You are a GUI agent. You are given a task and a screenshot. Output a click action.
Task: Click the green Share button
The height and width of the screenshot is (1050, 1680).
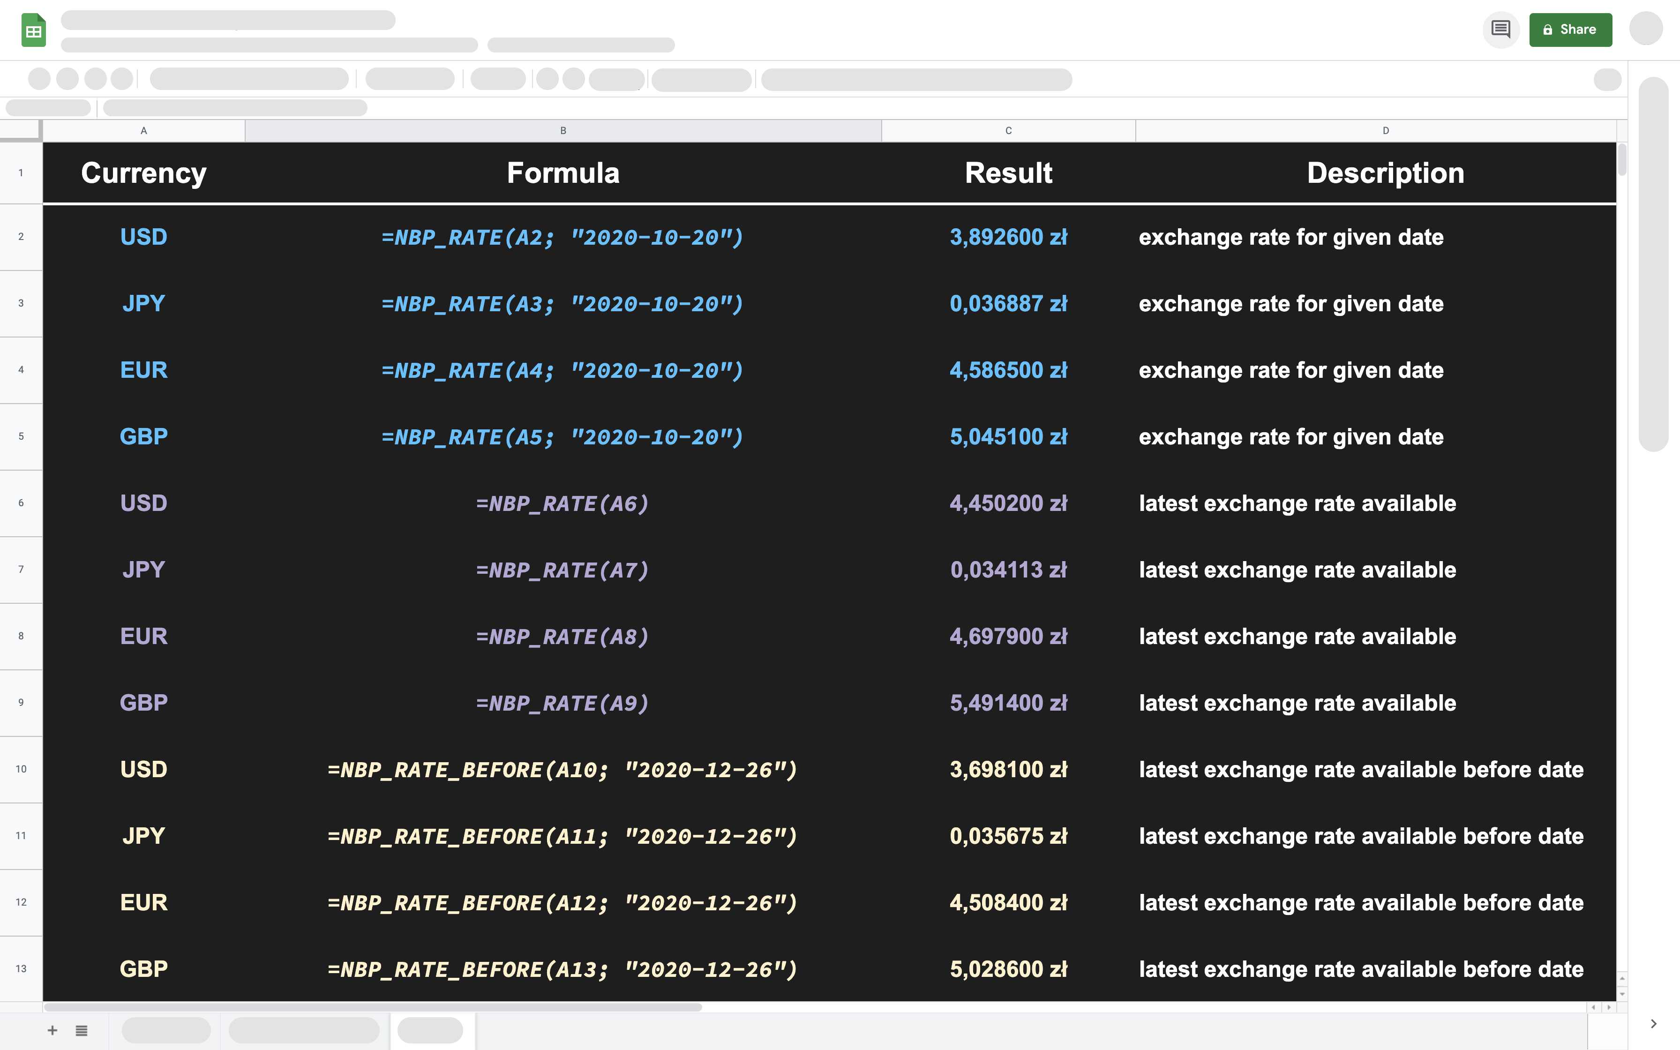pos(1570,30)
